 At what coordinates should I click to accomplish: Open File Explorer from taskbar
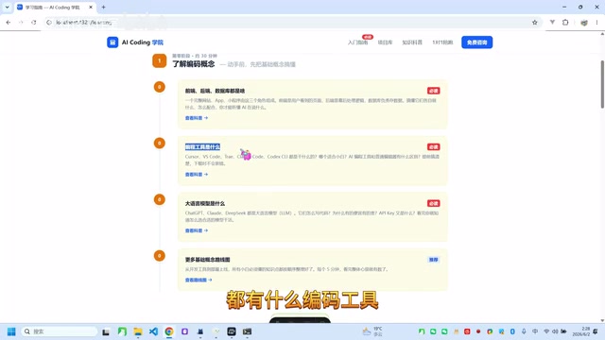click(138, 331)
